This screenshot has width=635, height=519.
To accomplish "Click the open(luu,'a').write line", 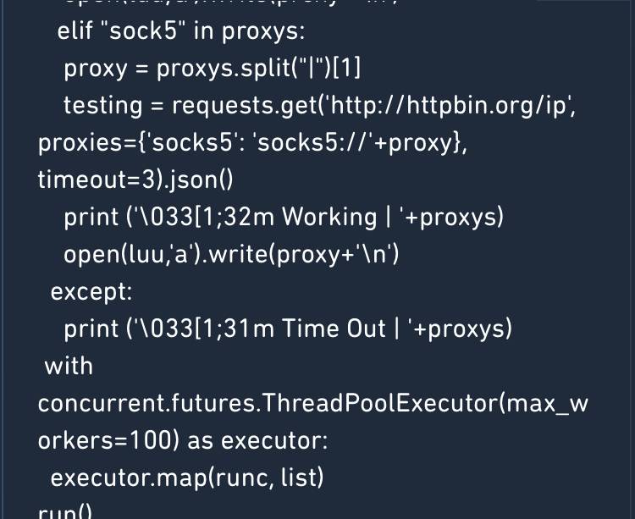I will (231, 253).
